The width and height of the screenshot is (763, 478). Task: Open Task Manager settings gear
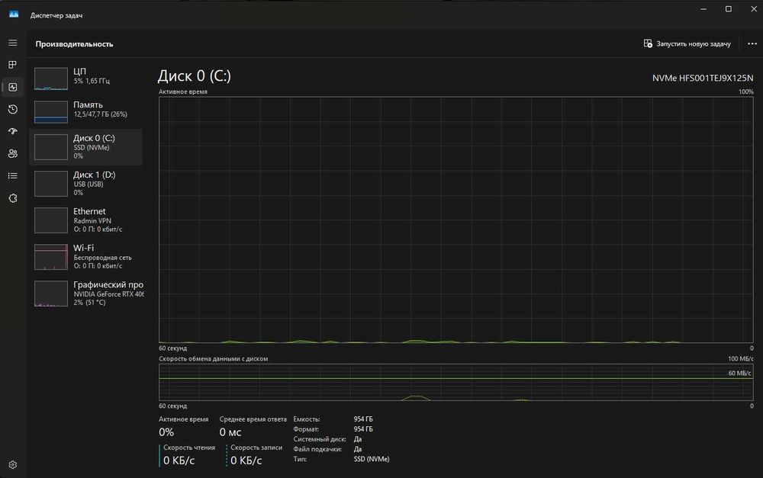(13, 465)
